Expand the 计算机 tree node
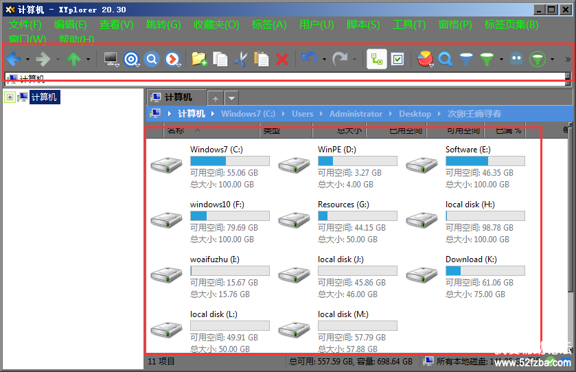Screen dimensions: 576x372 coord(10,97)
